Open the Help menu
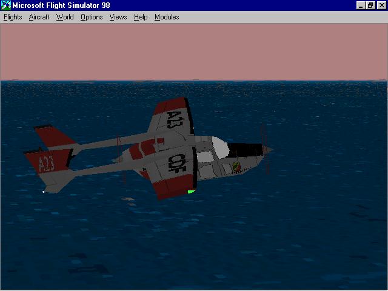 pyautogui.click(x=141, y=17)
